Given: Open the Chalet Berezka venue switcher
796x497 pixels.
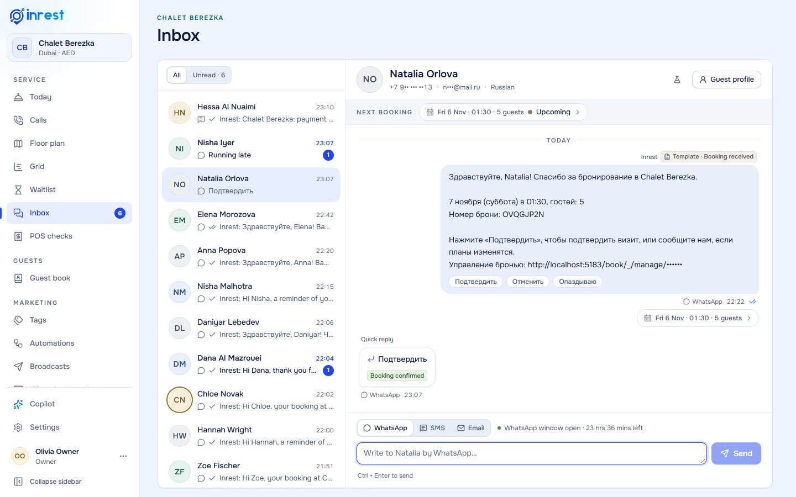Looking at the screenshot, I should pyautogui.click(x=69, y=47).
